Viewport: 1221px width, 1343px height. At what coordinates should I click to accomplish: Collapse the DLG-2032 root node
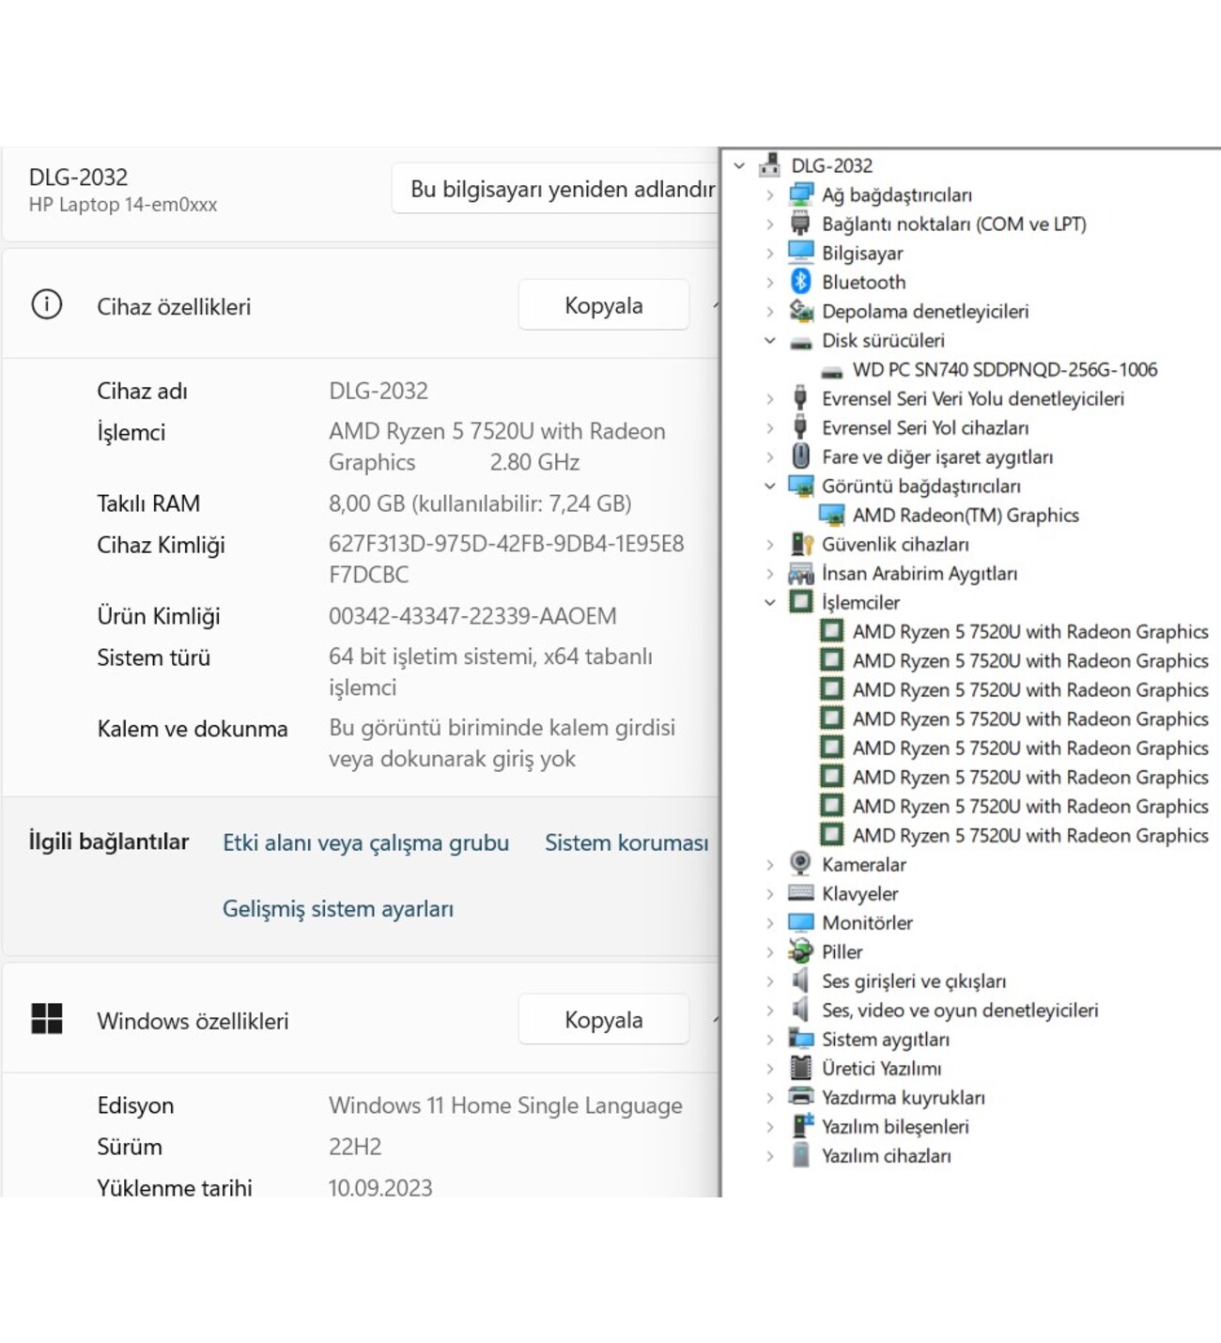click(x=739, y=166)
